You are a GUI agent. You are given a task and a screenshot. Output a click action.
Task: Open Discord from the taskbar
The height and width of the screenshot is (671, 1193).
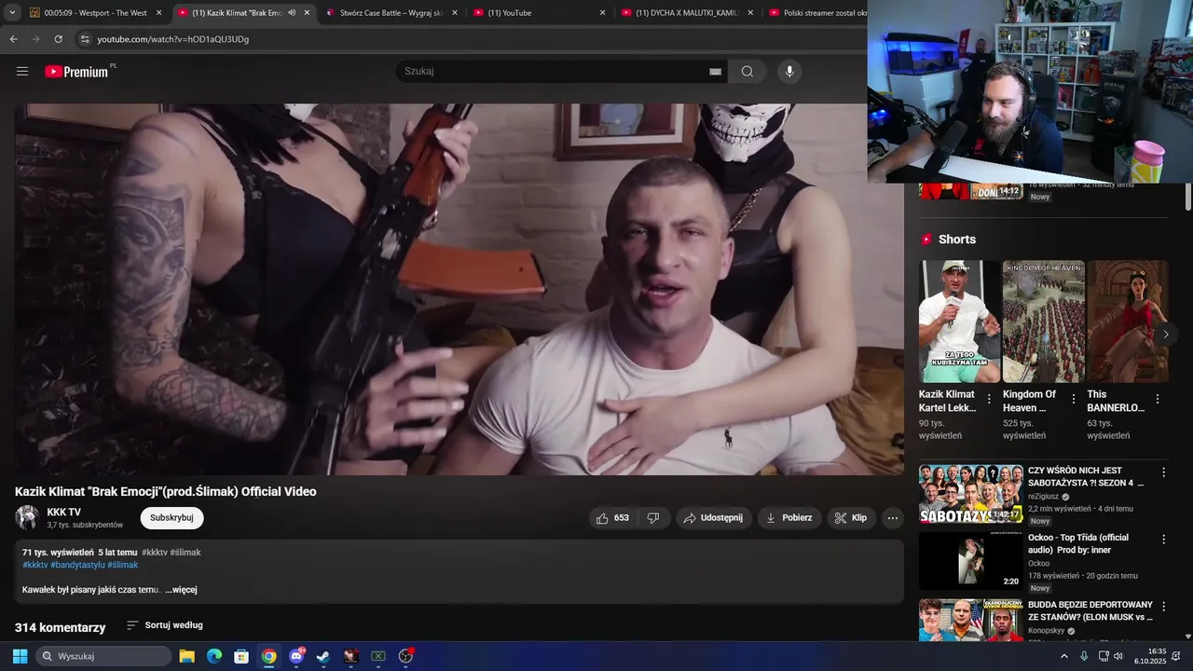tap(296, 656)
